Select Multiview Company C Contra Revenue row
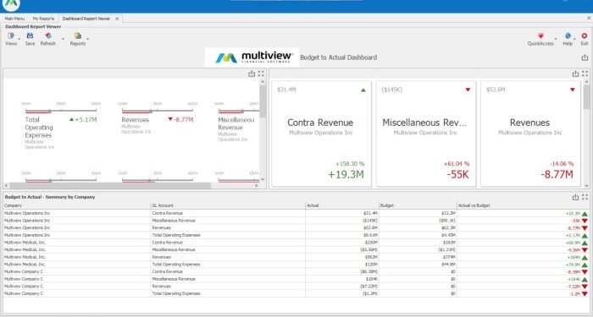The height and width of the screenshot is (317, 593). 296,271
